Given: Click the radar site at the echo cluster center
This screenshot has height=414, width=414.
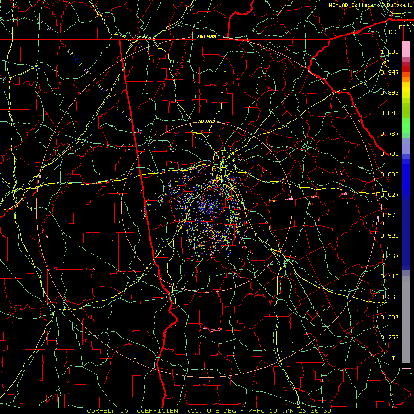Looking at the screenshot, I should (207, 207).
